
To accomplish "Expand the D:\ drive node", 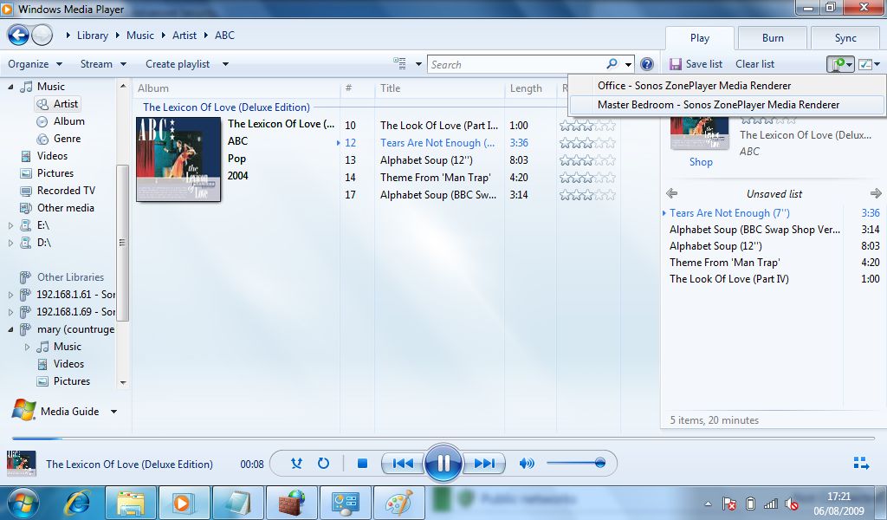I will [10, 243].
